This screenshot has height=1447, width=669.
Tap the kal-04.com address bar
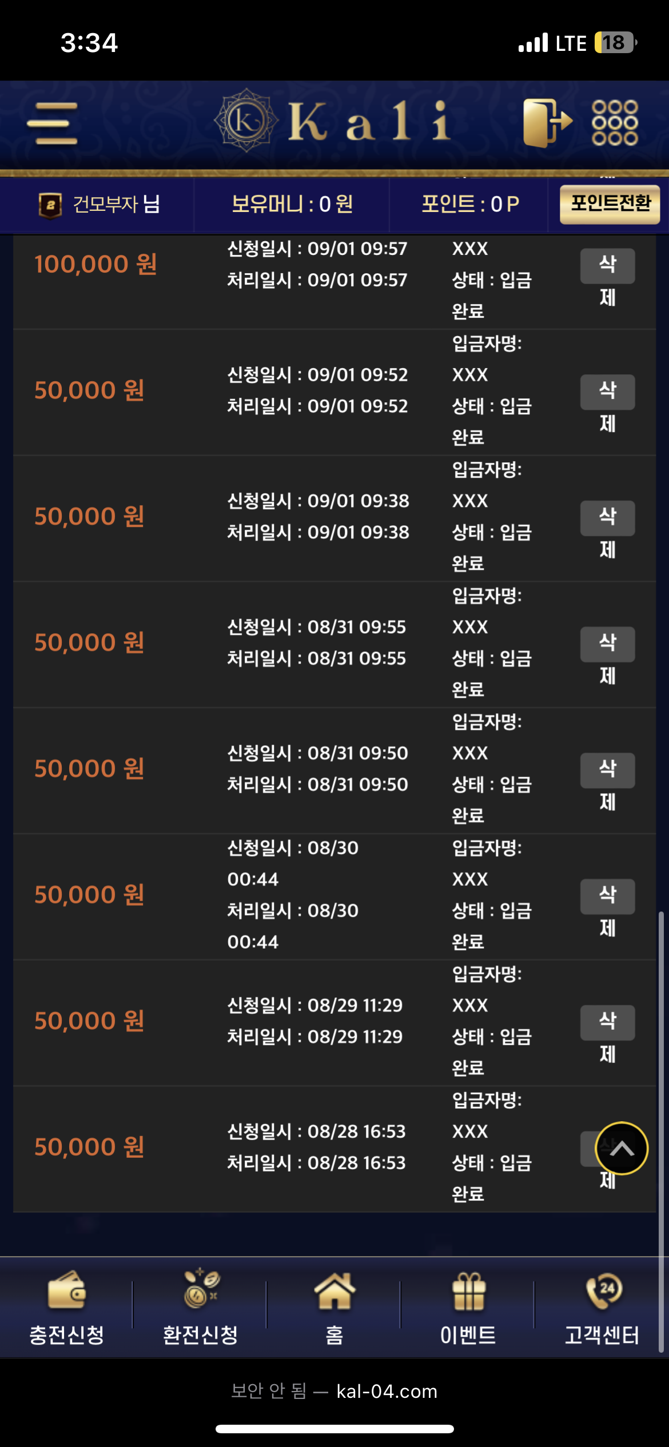coord(334,1391)
